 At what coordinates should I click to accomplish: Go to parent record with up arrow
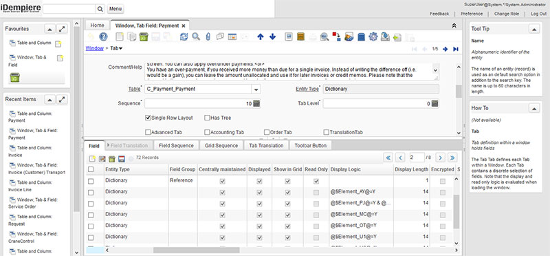point(261,36)
